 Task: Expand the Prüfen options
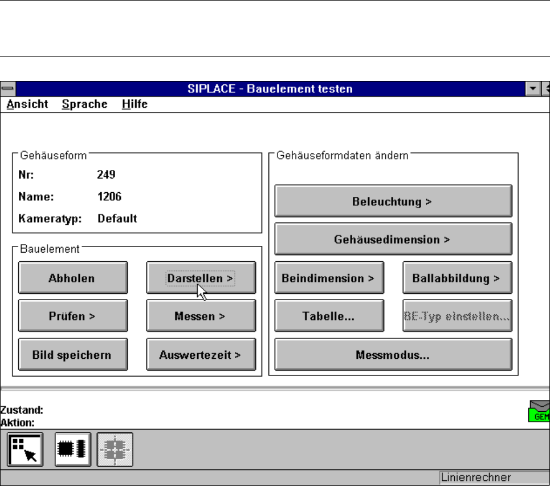click(72, 316)
